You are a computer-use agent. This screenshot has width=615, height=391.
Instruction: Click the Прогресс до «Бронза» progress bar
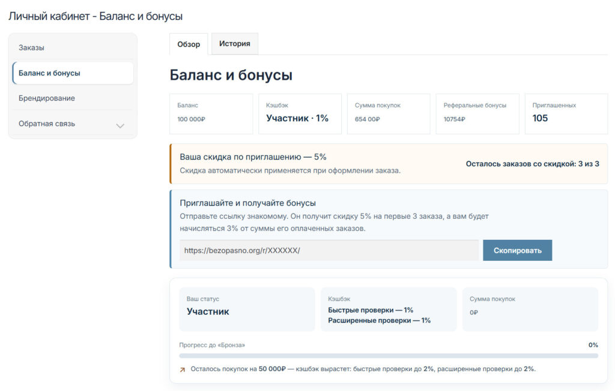click(389, 356)
